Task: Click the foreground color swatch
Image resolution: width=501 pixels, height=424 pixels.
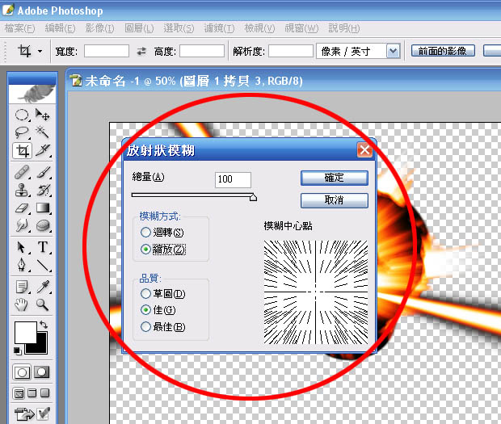Action: click(x=25, y=332)
